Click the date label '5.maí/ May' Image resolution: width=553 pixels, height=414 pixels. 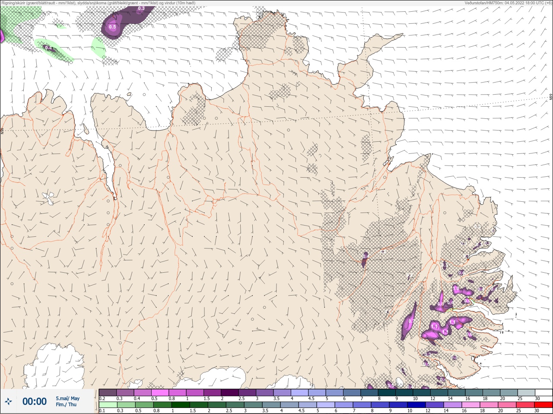[67, 398]
